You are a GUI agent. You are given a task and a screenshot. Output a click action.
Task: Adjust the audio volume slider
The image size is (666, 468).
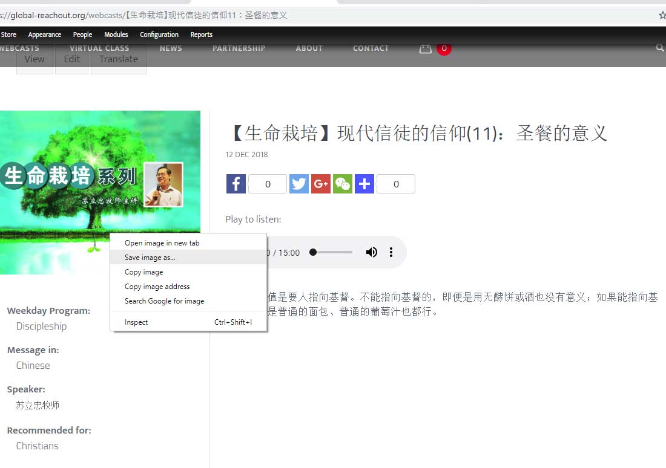pos(331,252)
